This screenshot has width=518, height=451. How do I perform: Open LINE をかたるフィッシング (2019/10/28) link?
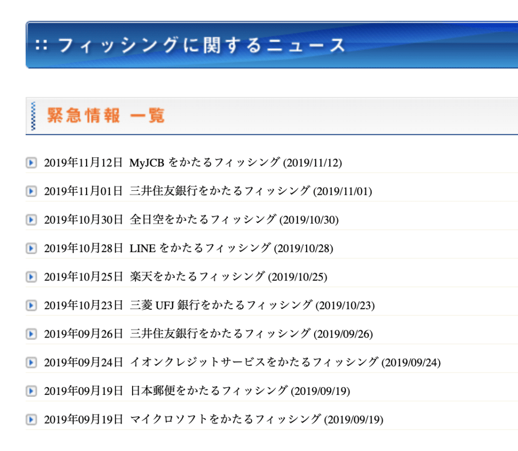coord(231,249)
